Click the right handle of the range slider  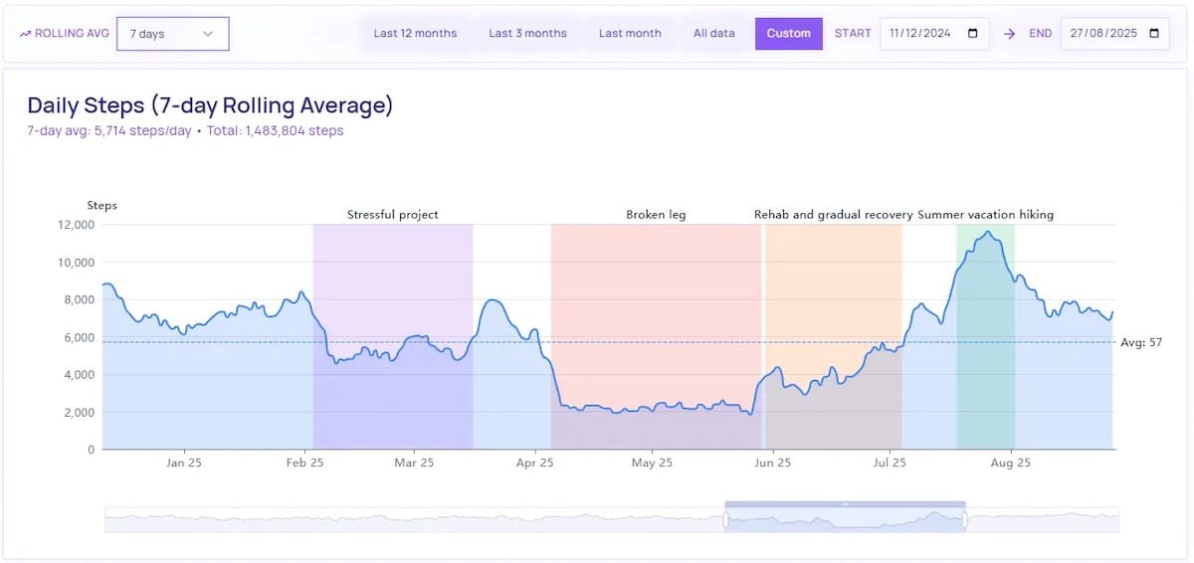click(965, 519)
